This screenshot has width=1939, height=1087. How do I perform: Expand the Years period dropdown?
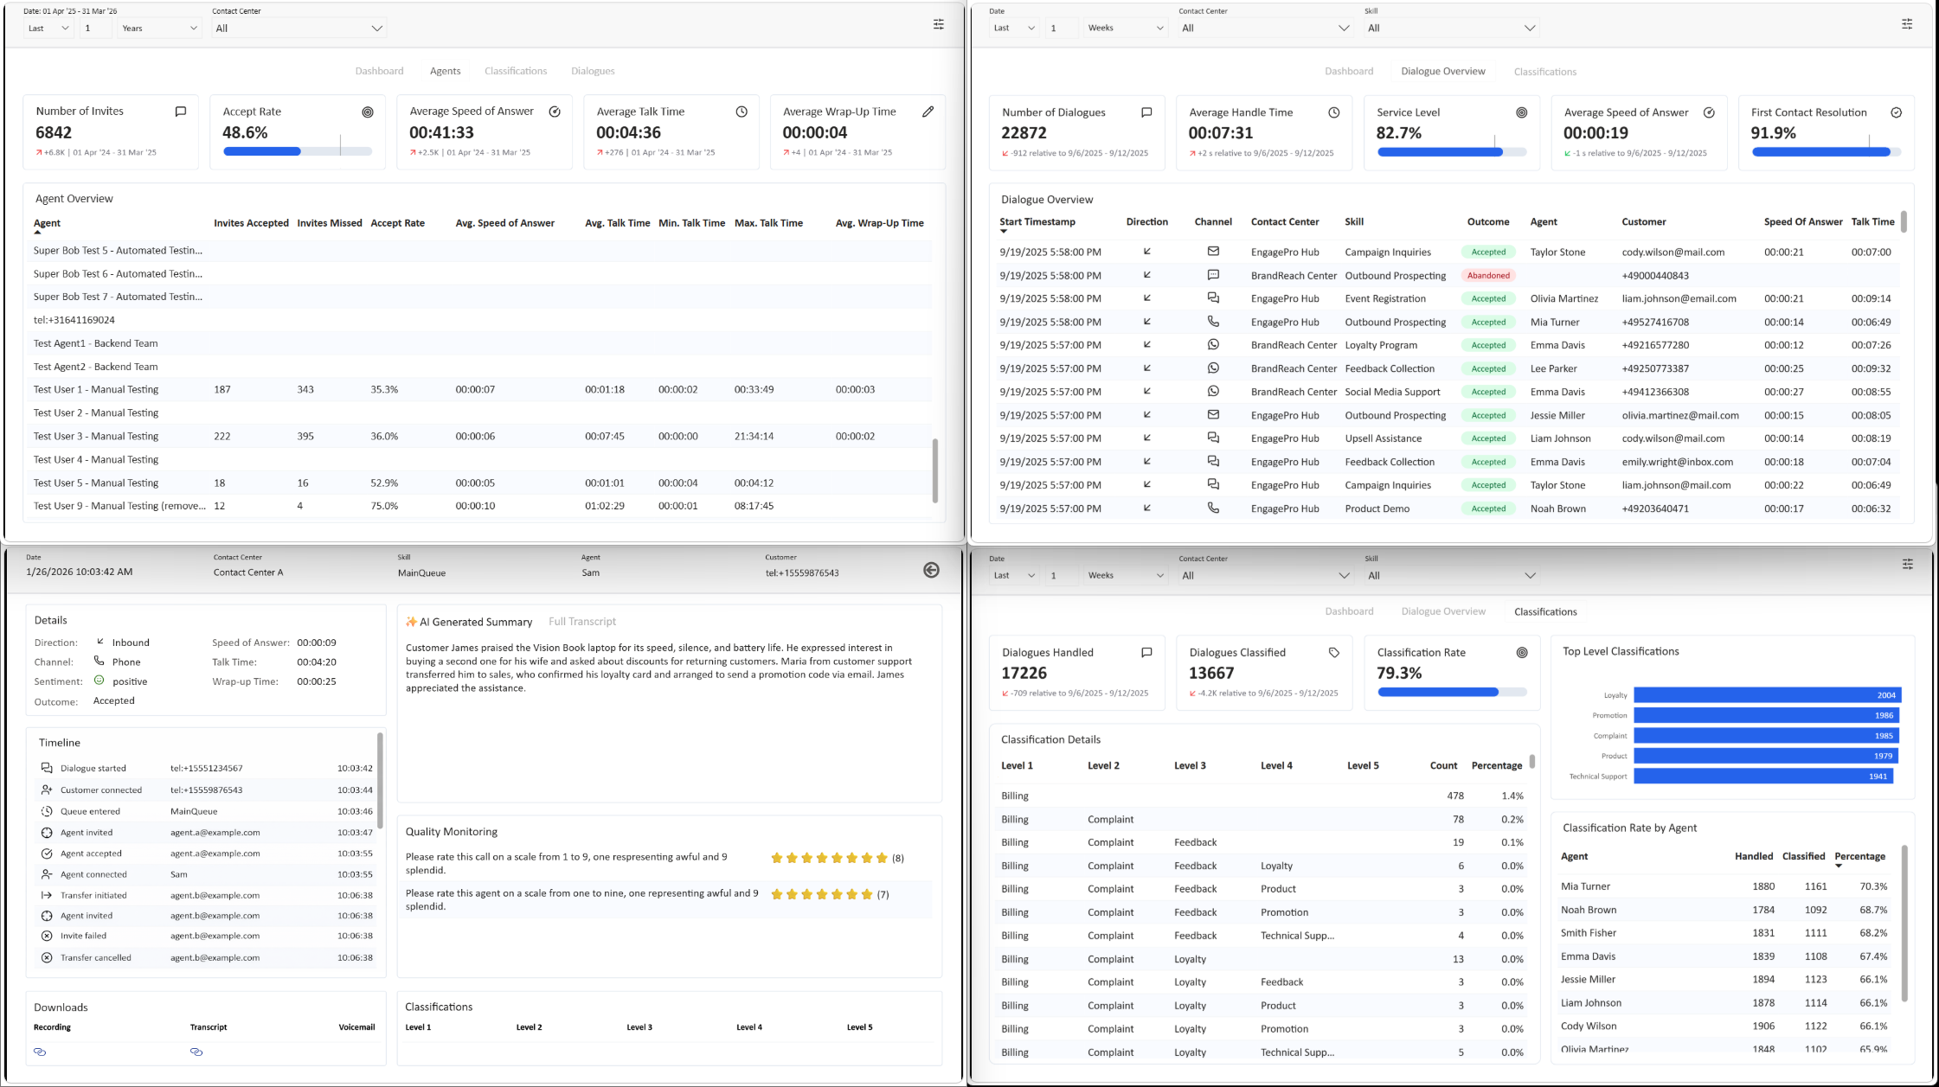[x=159, y=29]
